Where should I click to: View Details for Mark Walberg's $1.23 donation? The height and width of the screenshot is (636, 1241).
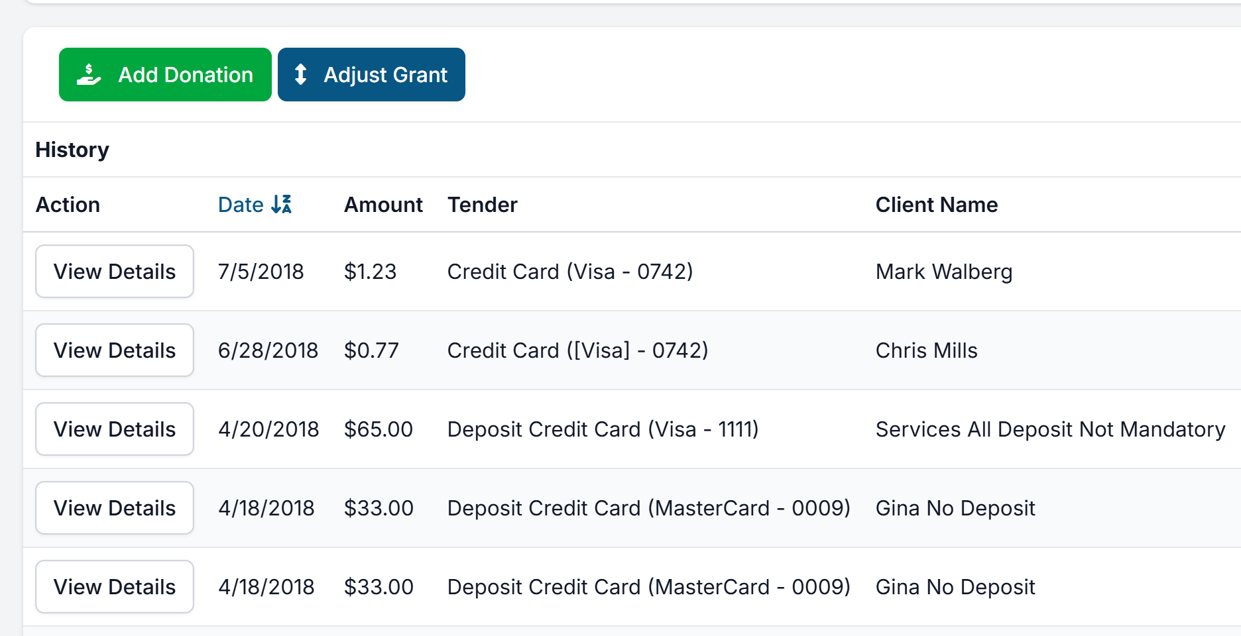pos(114,271)
